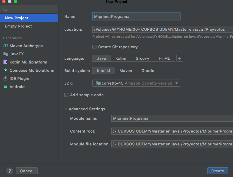This screenshot has height=177, width=233.
Task: Click the search magnifier icon in sidebar
Action: pos(5,9)
